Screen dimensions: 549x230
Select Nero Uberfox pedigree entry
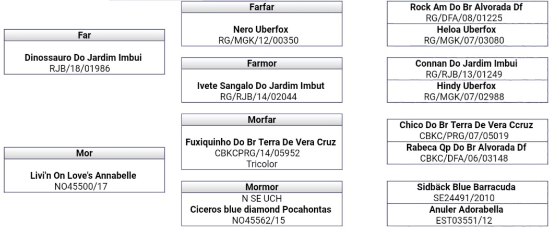pos(261,29)
